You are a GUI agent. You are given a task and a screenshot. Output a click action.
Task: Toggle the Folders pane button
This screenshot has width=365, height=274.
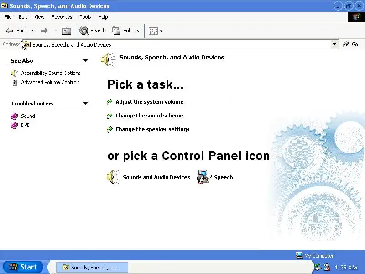(x=126, y=31)
